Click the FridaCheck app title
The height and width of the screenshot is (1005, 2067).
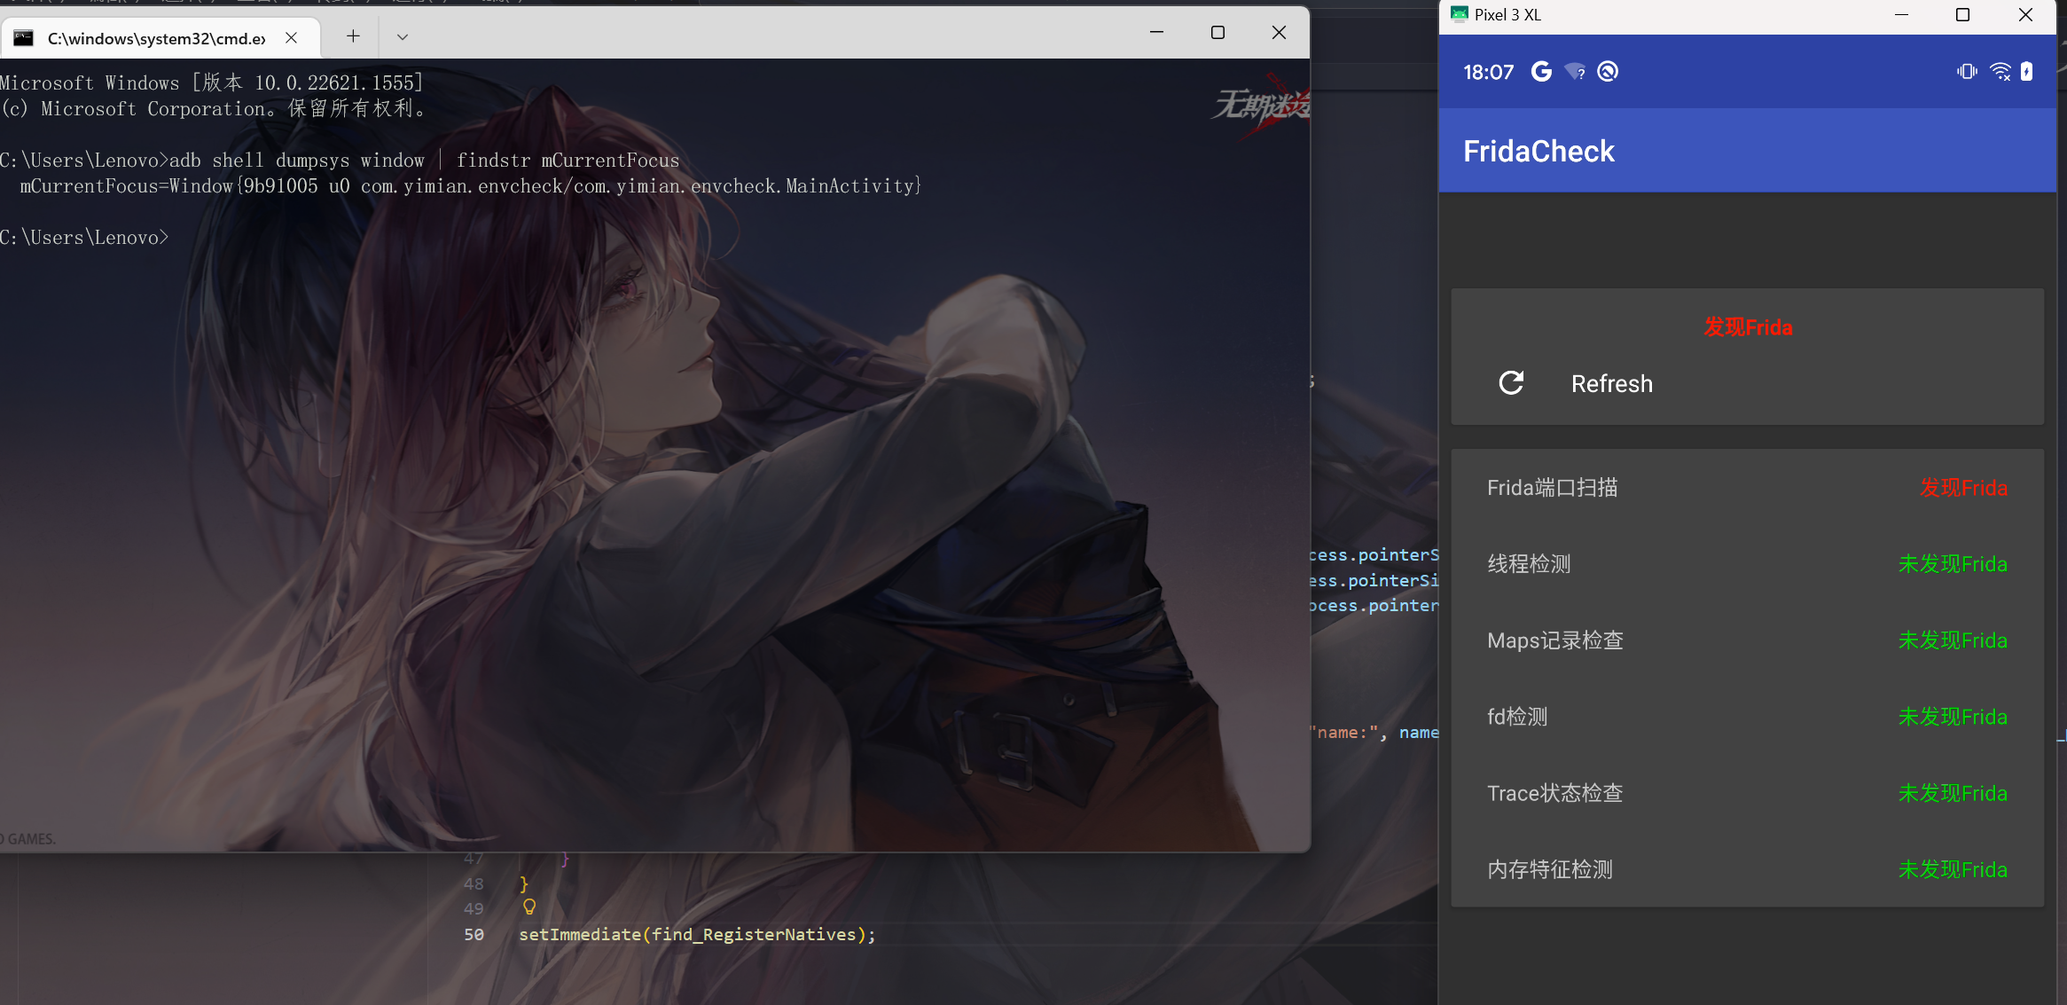pyautogui.click(x=1539, y=152)
